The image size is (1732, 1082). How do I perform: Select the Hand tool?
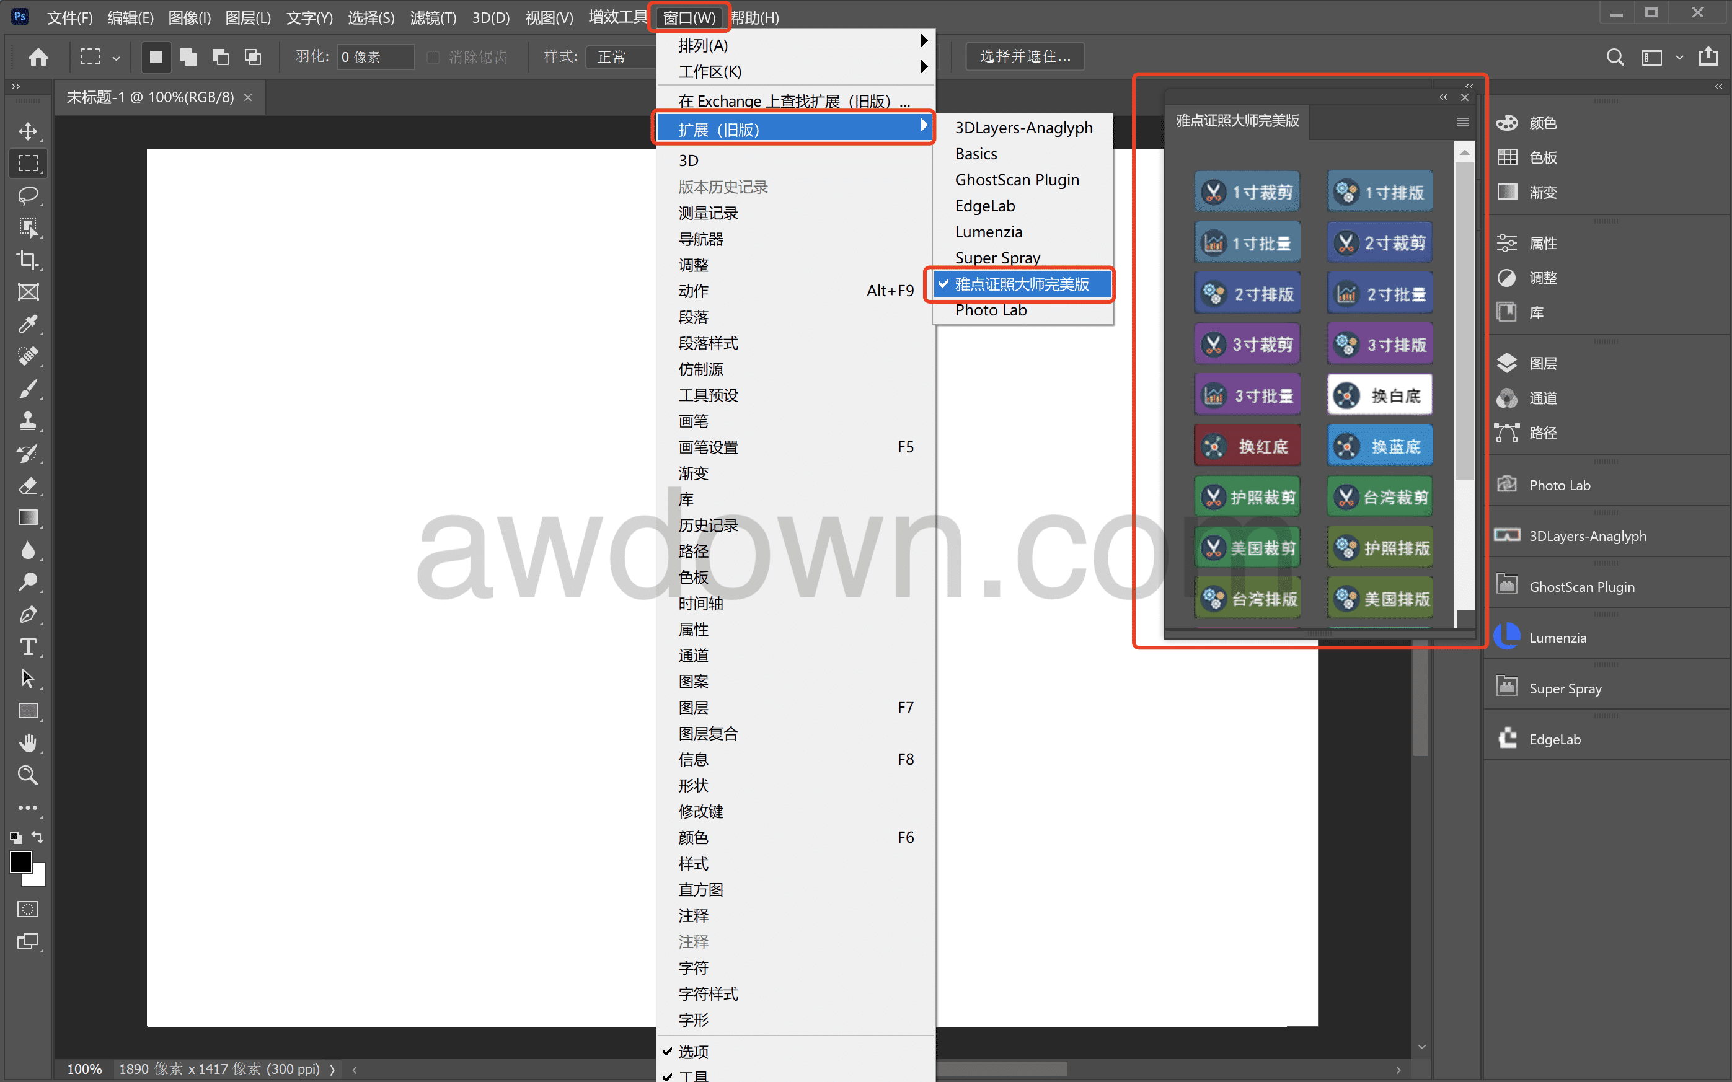point(28,743)
